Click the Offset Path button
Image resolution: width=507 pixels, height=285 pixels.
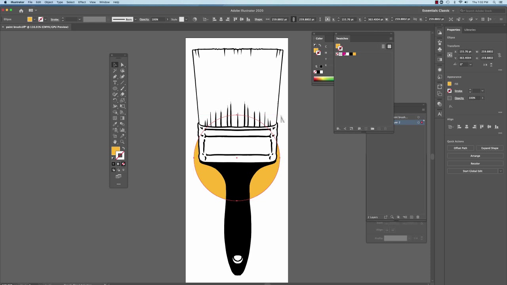click(x=460, y=148)
